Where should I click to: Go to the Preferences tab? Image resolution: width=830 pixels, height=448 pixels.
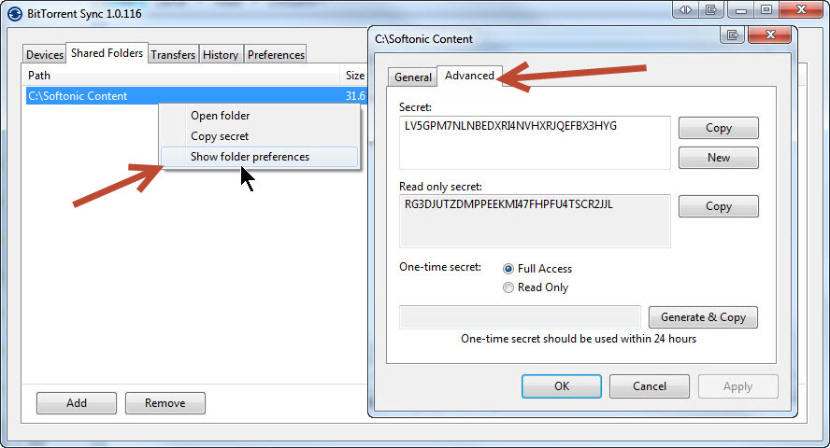(x=276, y=54)
